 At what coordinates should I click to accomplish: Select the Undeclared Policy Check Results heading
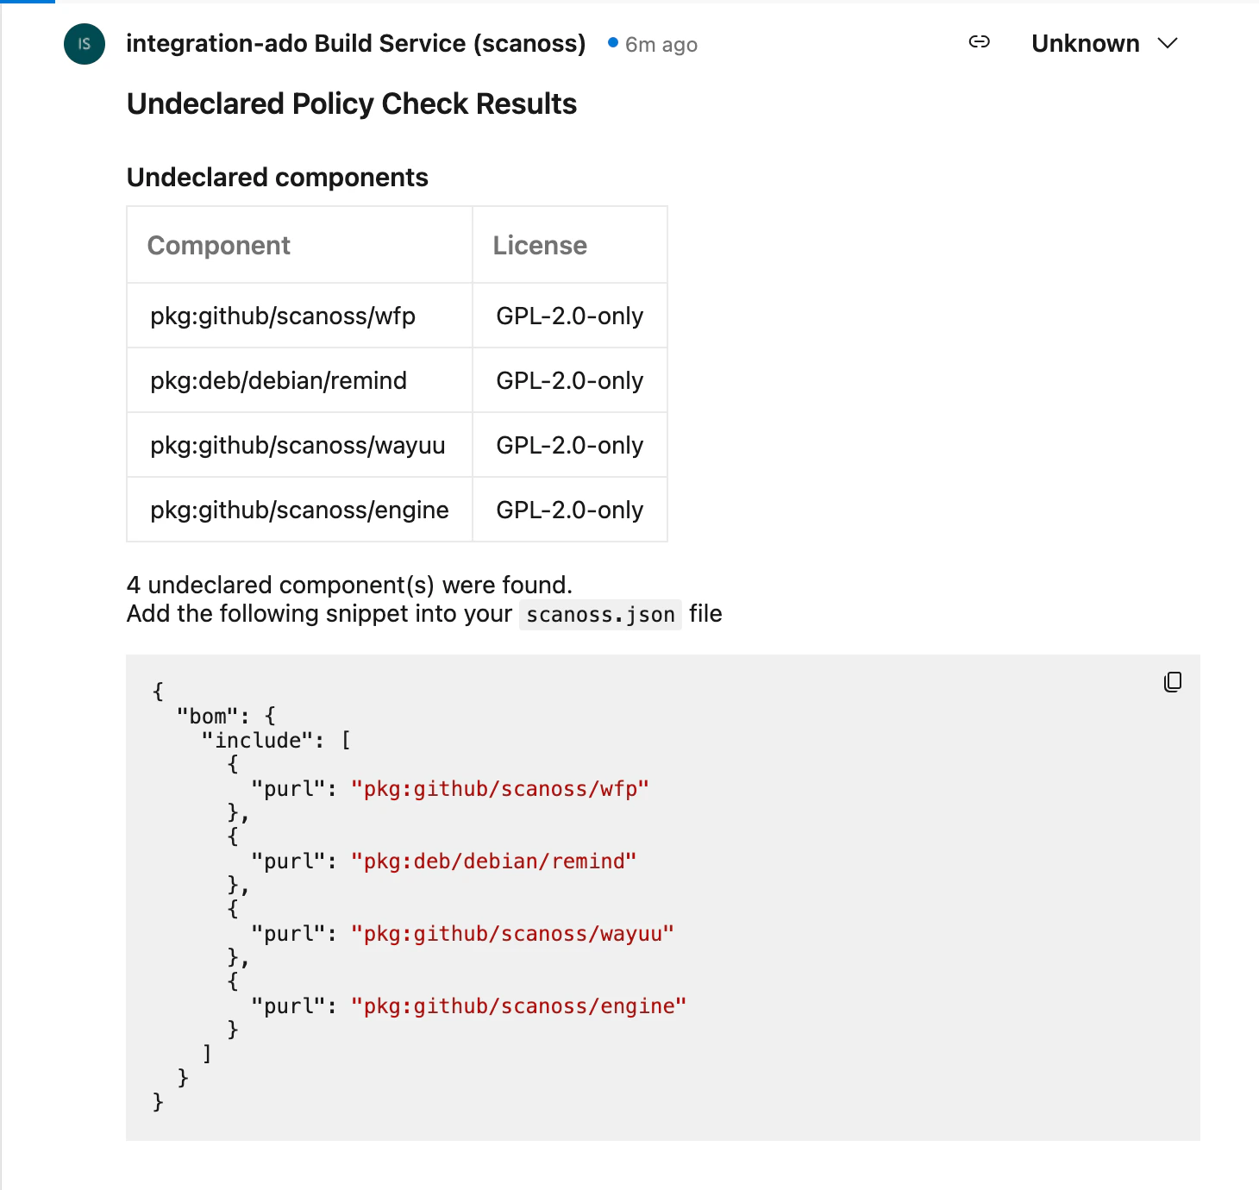coord(351,103)
